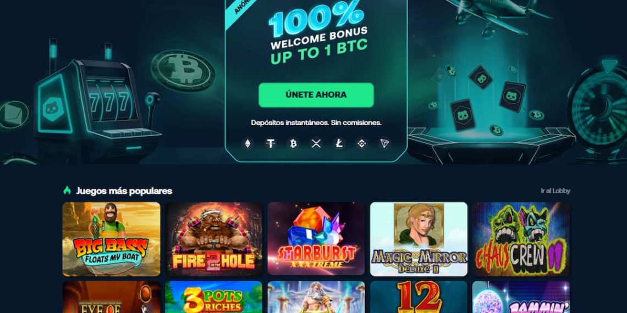Launch the game showing number 12

pyautogui.click(x=419, y=297)
